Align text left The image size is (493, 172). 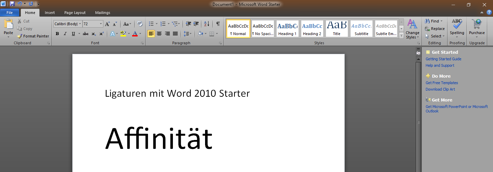click(151, 34)
